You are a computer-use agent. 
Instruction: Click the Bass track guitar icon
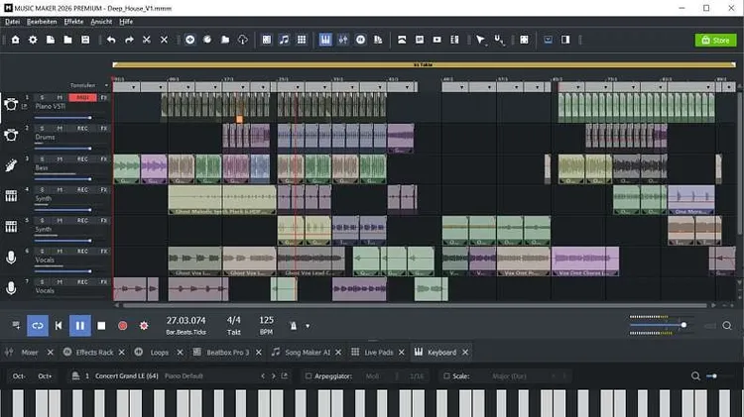12,165
